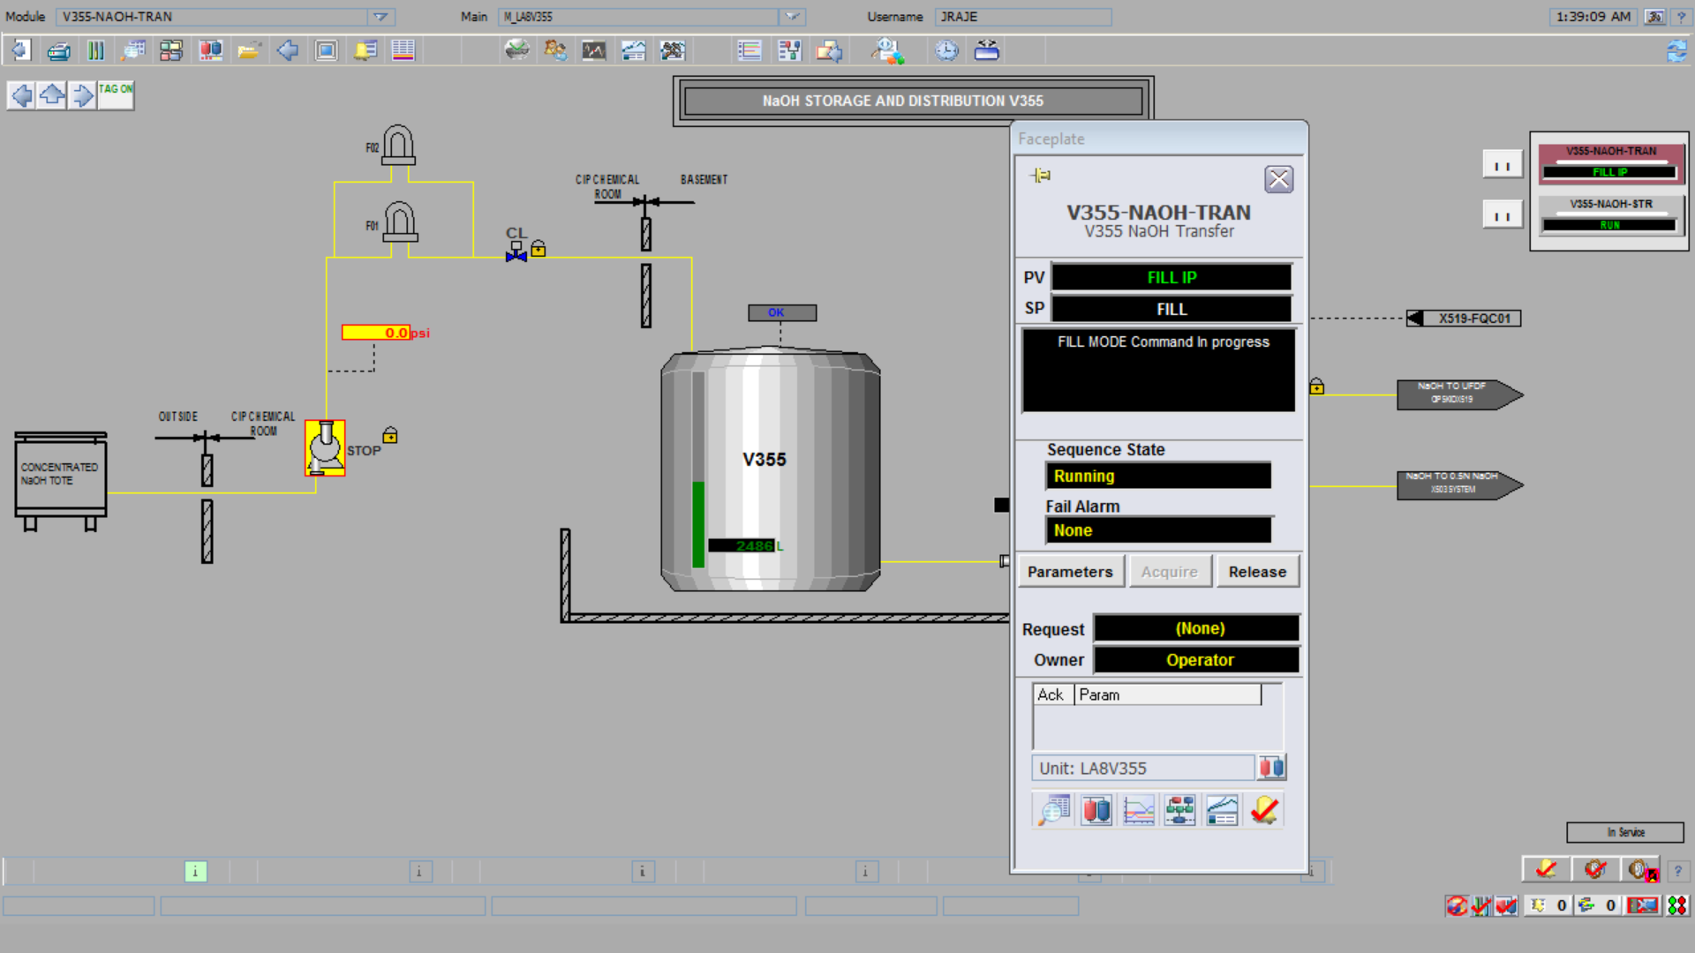The width and height of the screenshot is (1695, 953).
Task: Click the Parameters button
Action: [x=1070, y=572]
